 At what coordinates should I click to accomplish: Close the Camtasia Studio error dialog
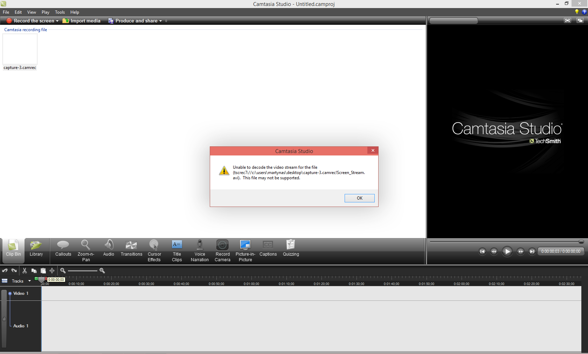pos(373,151)
